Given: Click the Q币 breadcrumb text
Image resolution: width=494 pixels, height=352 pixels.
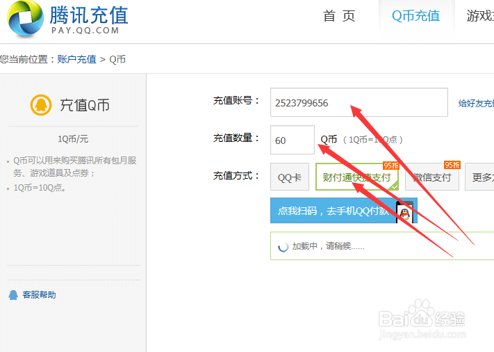Looking at the screenshot, I should point(117,59).
